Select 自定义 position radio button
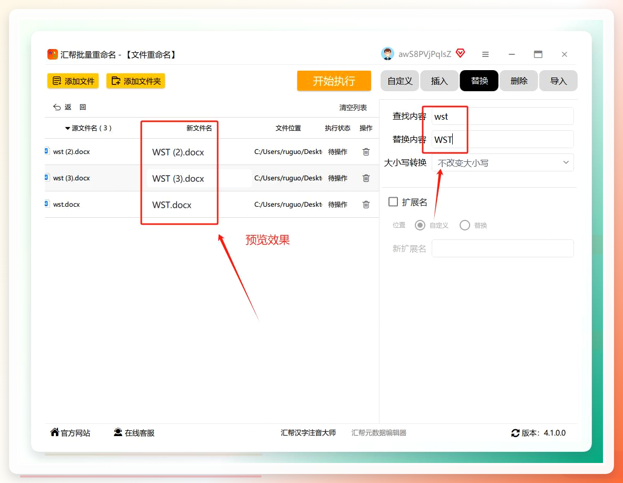This screenshot has height=483, width=623. point(420,225)
